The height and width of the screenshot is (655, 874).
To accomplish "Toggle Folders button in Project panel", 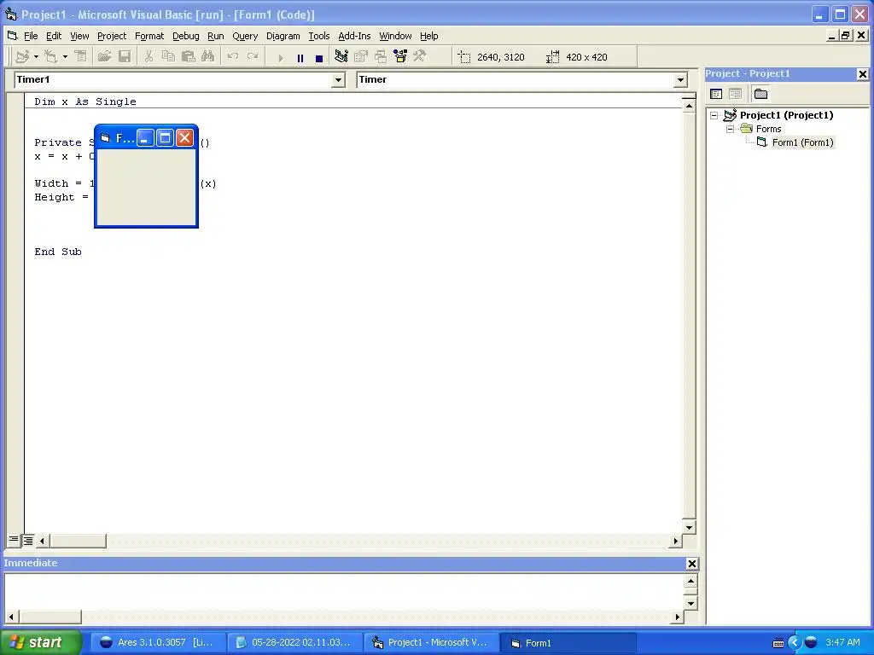I will 760,94.
